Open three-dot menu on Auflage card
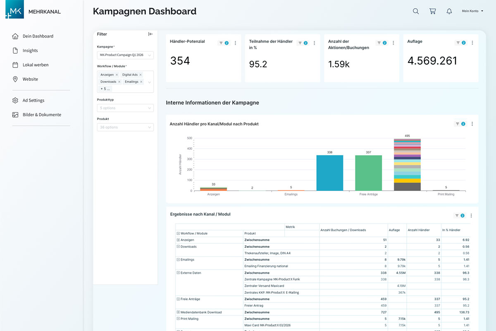496x331 pixels. (x=472, y=43)
